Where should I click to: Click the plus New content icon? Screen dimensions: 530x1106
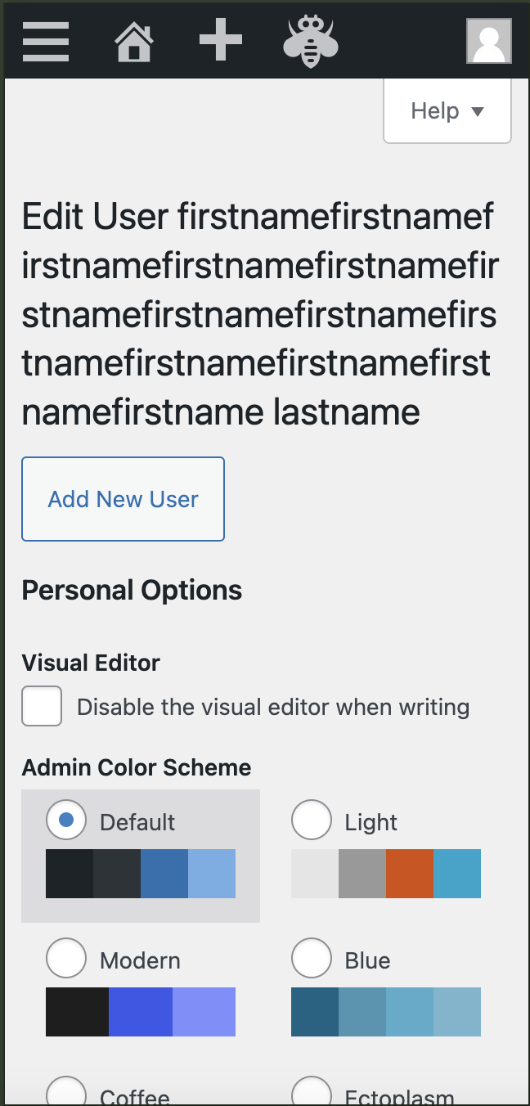[221, 40]
